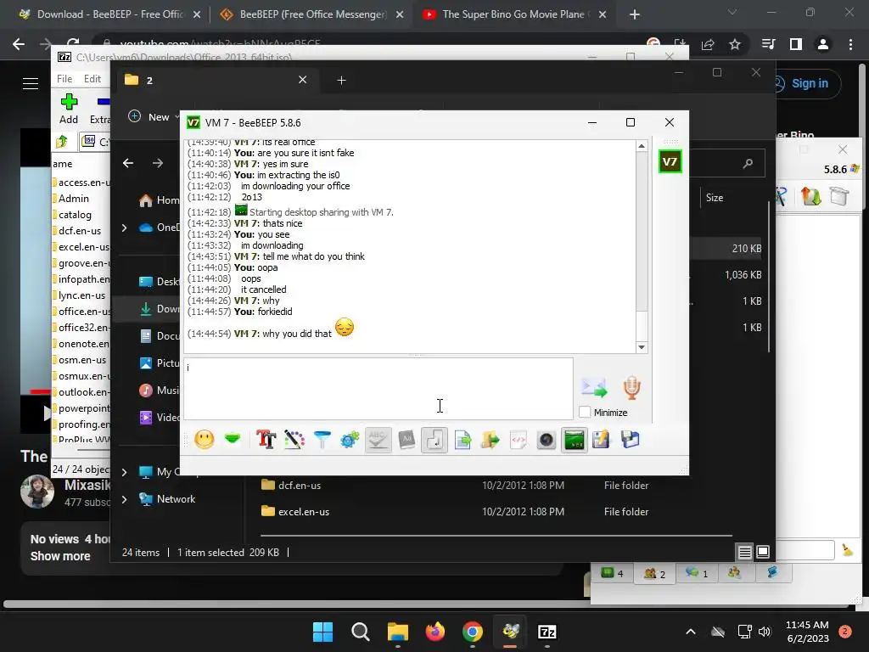Click the Explorer search magnifier icon

748,163
